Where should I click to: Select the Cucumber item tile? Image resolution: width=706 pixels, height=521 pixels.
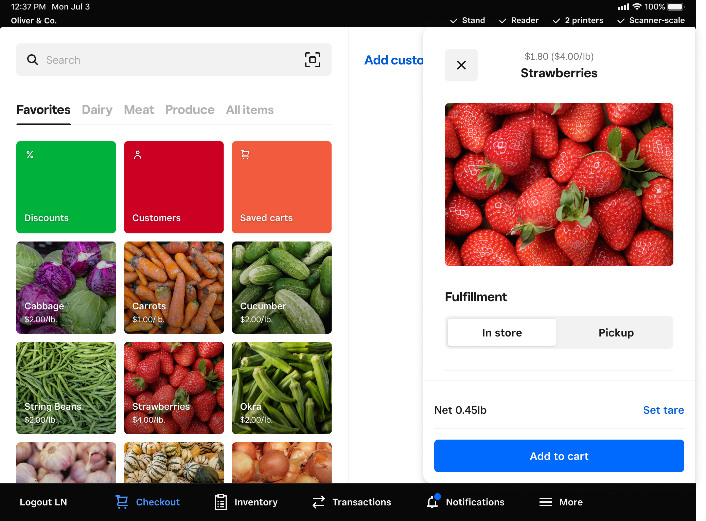coord(282,288)
